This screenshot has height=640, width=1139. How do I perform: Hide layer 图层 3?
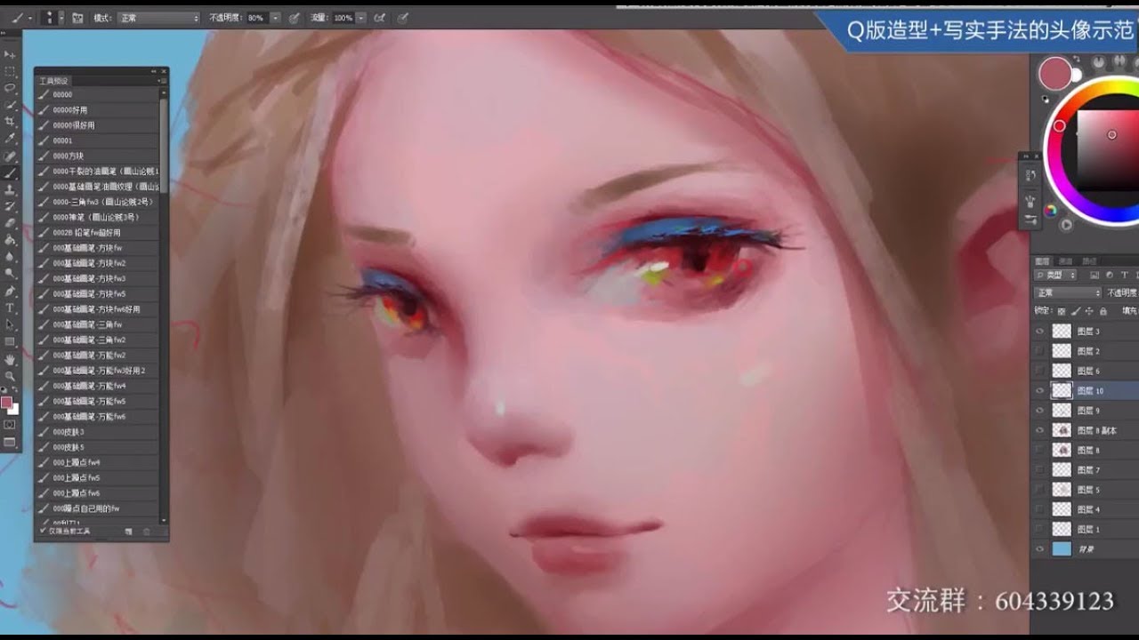pyautogui.click(x=1039, y=332)
